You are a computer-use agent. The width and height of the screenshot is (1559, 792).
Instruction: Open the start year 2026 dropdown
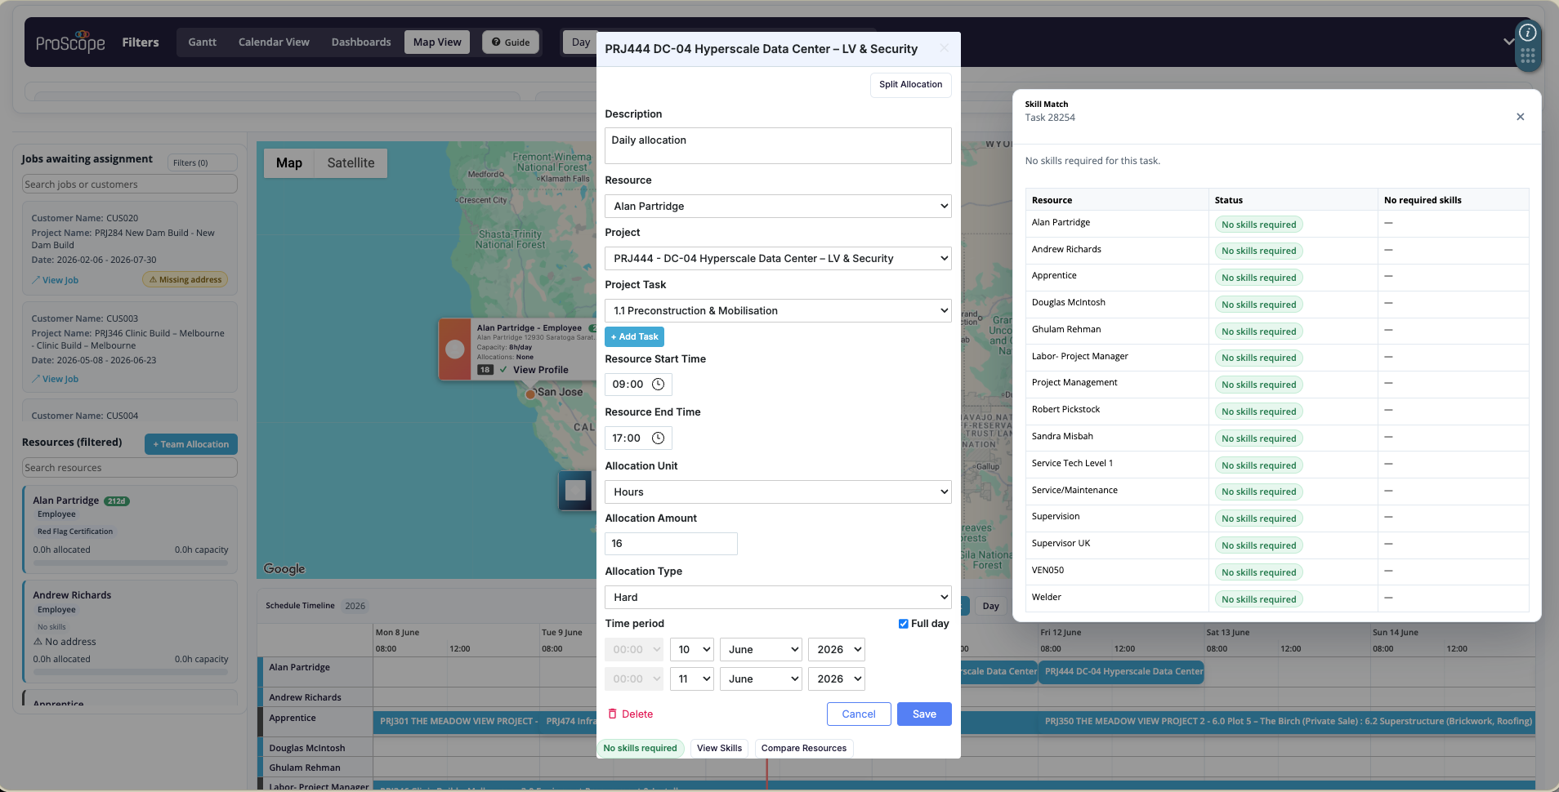pos(837,650)
